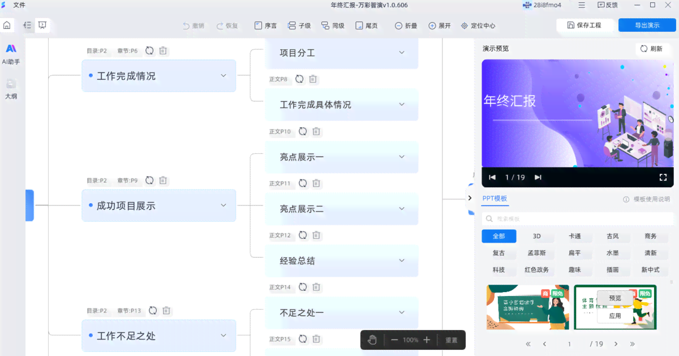Open the AI助手 sidebar panel

tap(11, 54)
